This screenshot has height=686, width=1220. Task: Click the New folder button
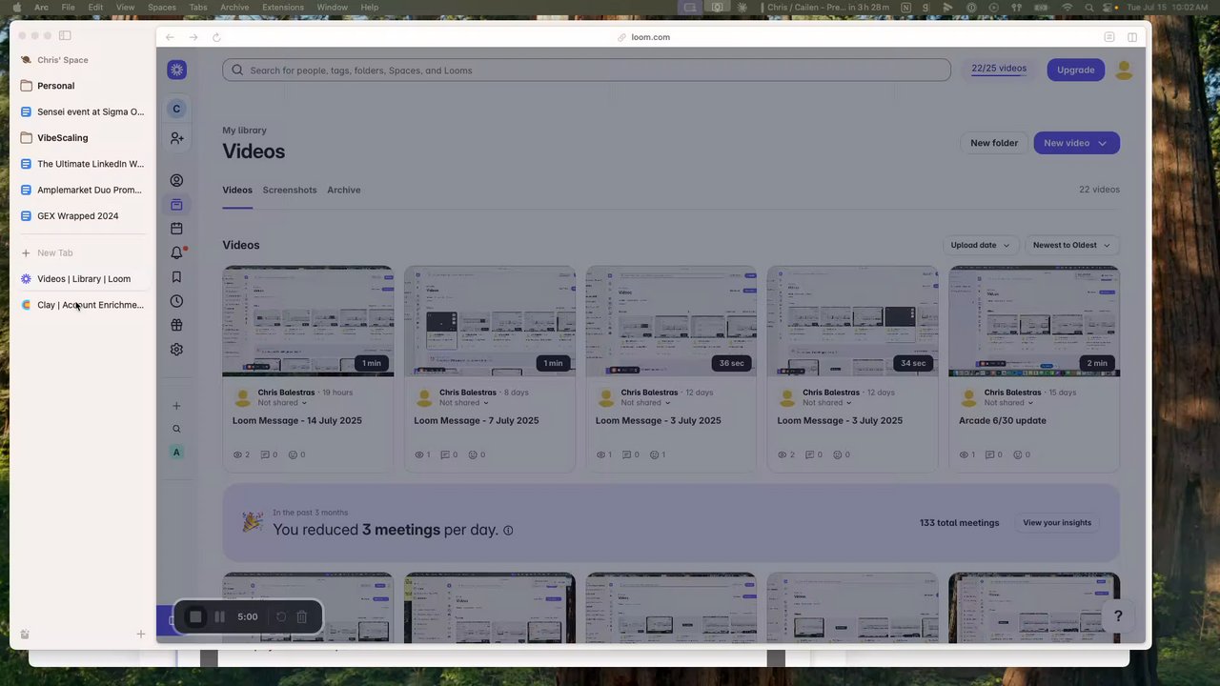click(994, 143)
